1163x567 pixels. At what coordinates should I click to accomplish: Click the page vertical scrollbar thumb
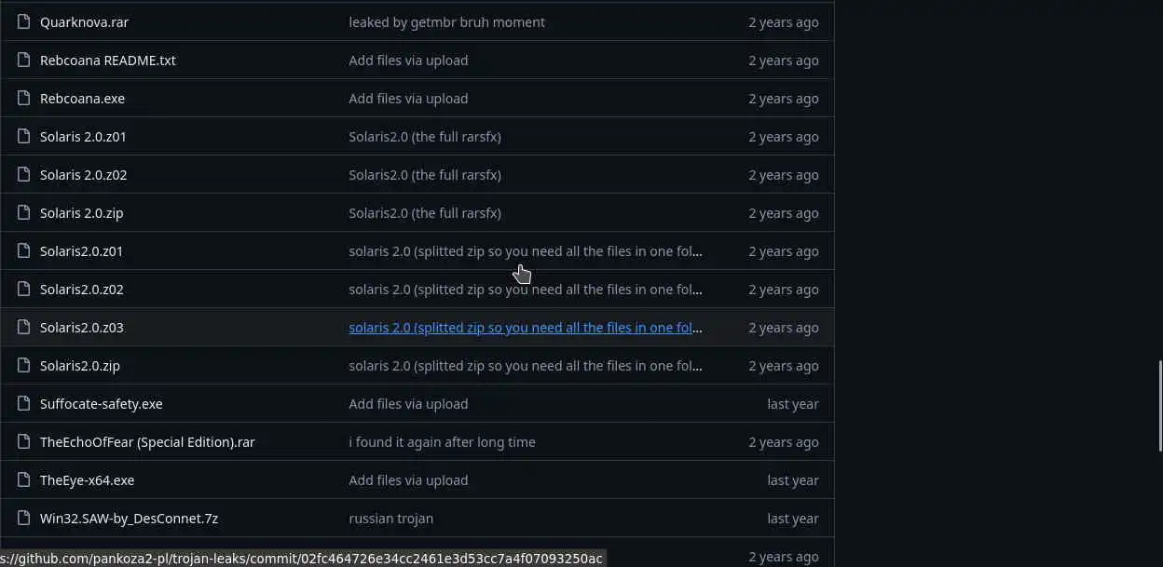1159,398
